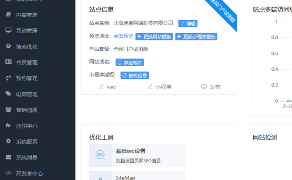
Task: Click the upload circle icon beside 发布
Action: (x=204, y=87)
